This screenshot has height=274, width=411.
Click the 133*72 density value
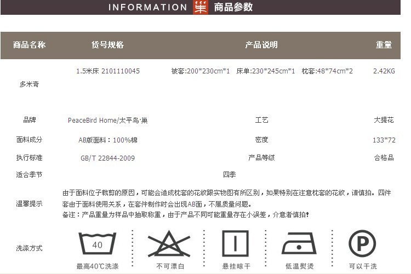coord(384,140)
